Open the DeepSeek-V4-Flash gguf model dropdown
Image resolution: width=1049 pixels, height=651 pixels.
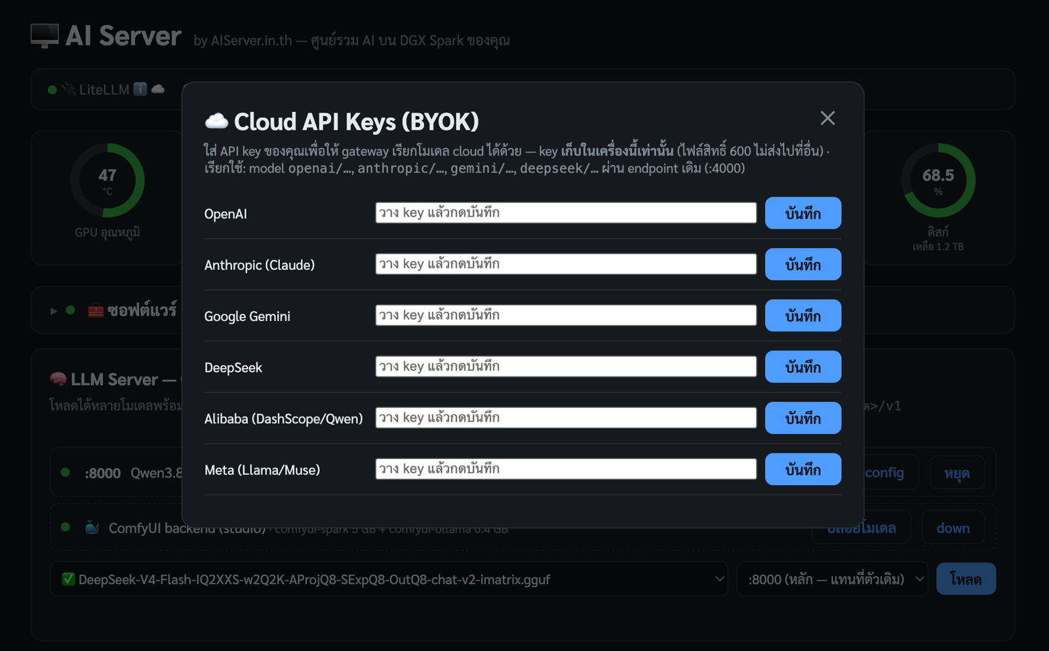tap(389, 579)
